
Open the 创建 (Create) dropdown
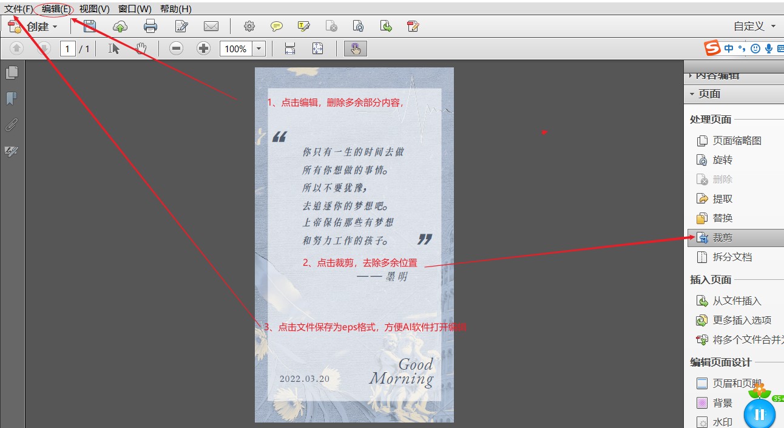coord(34,27)
